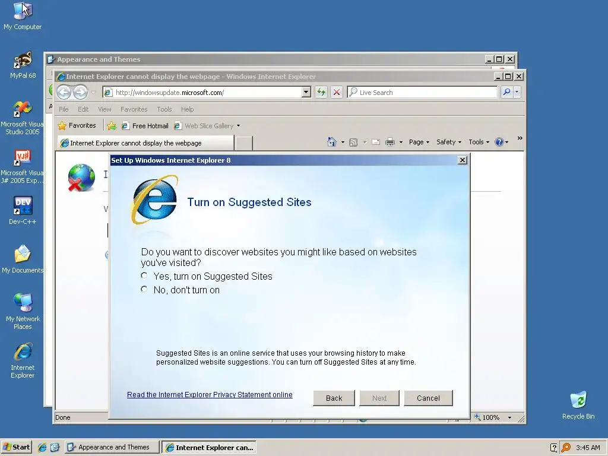
Task: Select No, don't turn on
Action: (144, 289)
